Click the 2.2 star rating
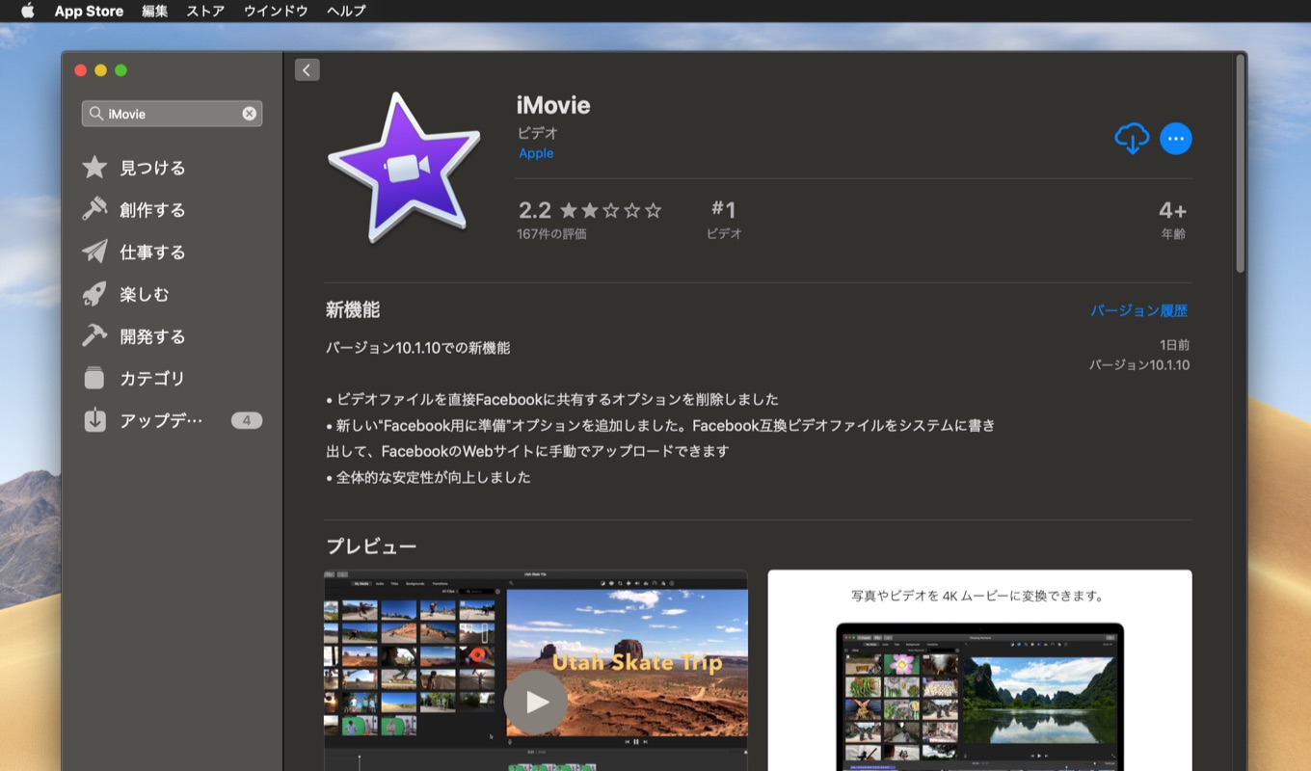This screenshot has width=1311, height=771. [590, 210]
